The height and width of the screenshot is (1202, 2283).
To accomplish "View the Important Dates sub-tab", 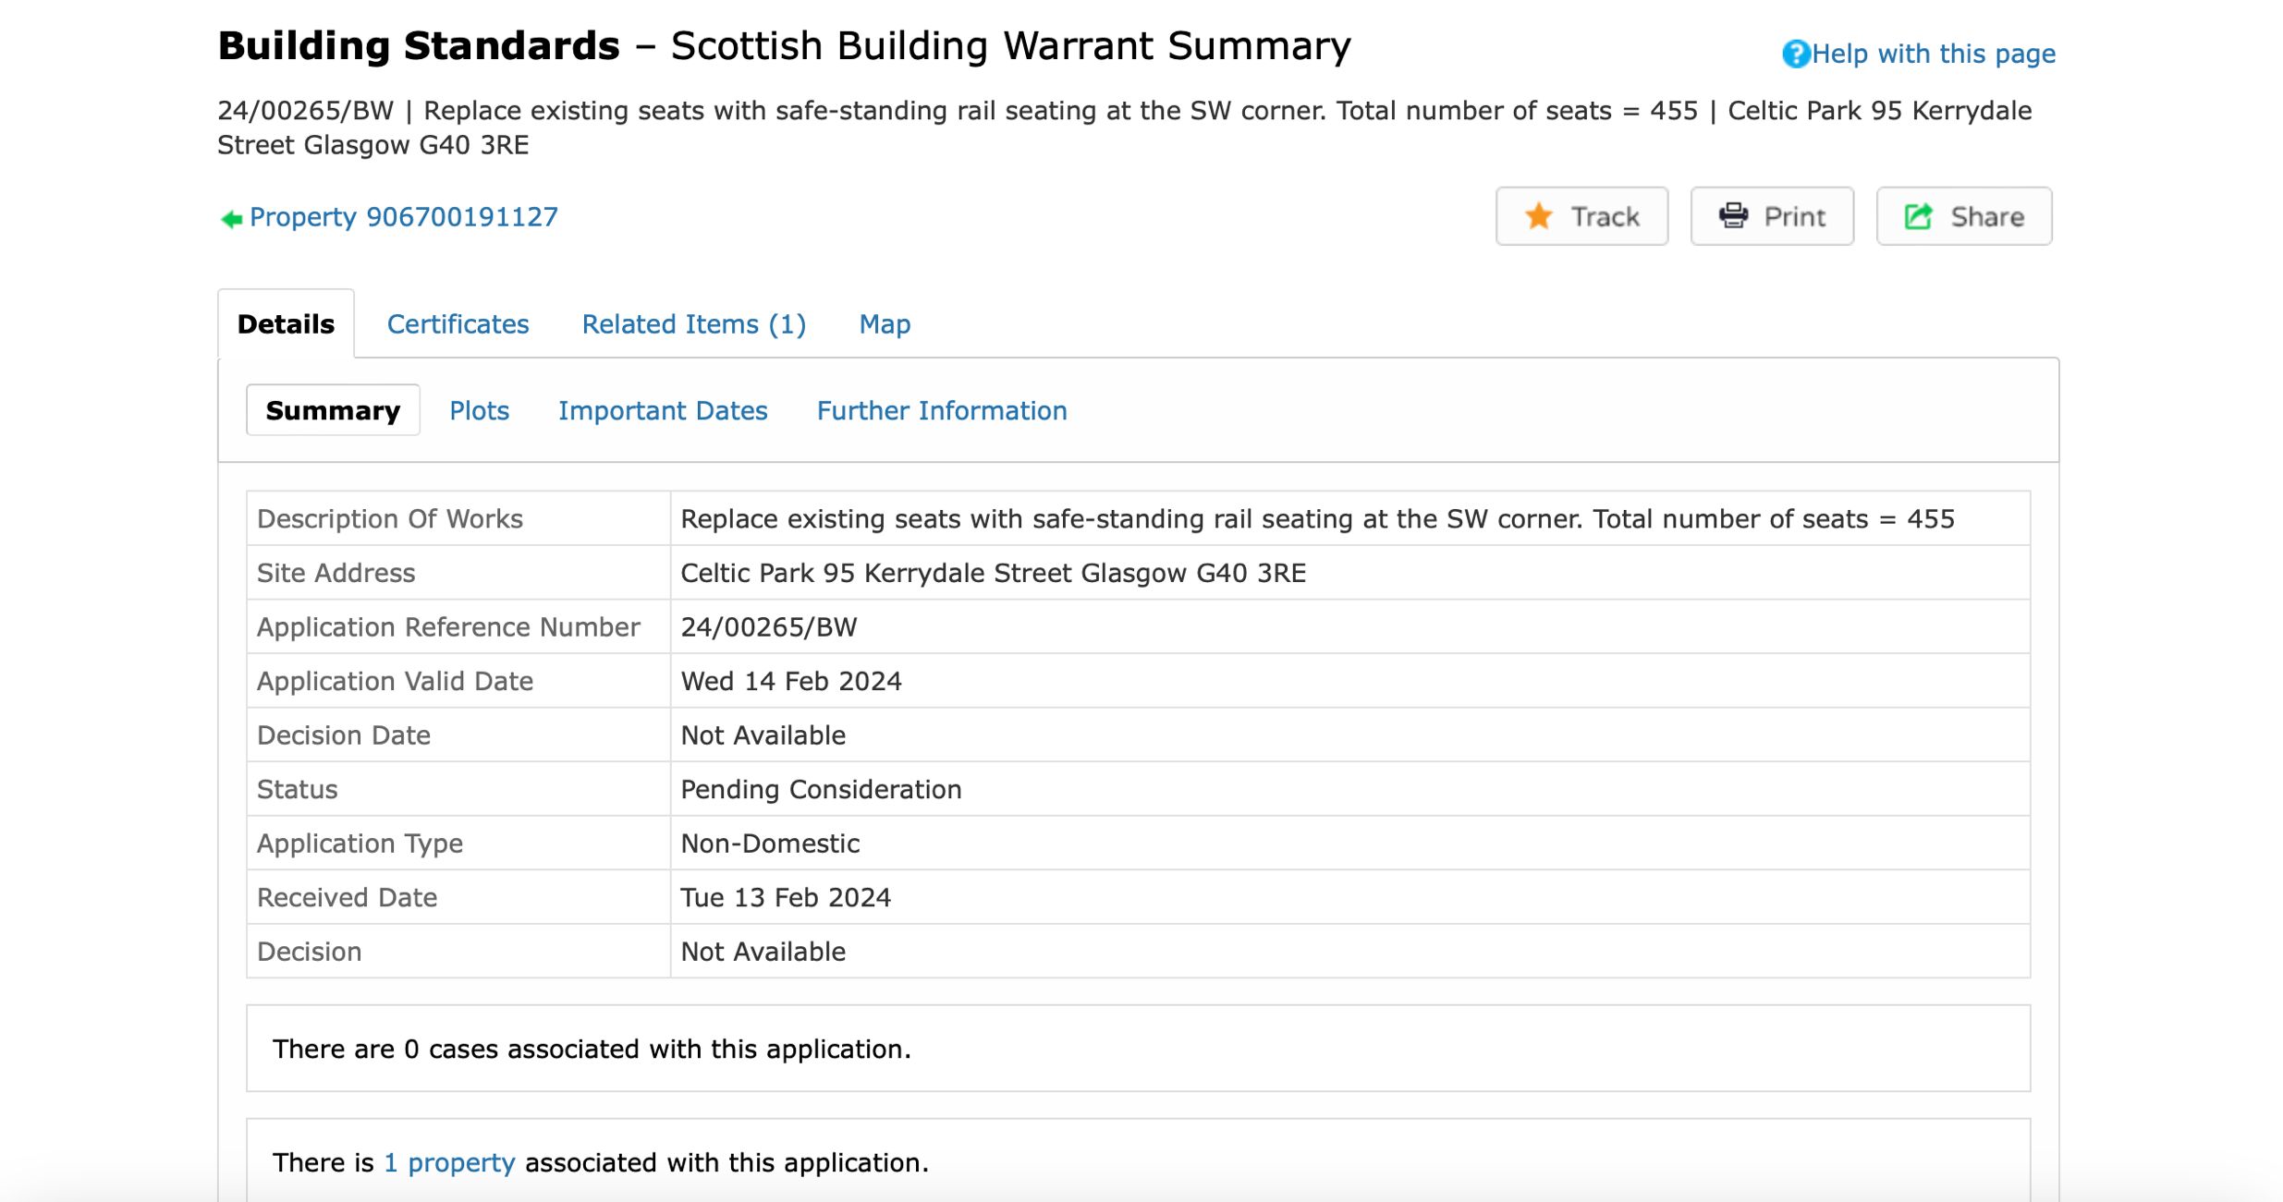I will 663,411.
